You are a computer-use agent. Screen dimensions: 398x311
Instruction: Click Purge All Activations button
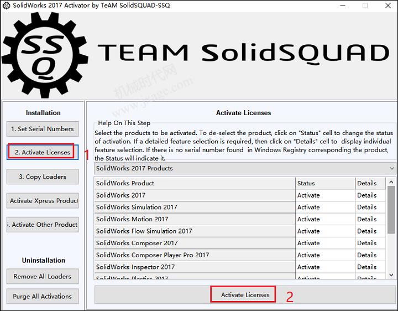[x=43, y=296]
